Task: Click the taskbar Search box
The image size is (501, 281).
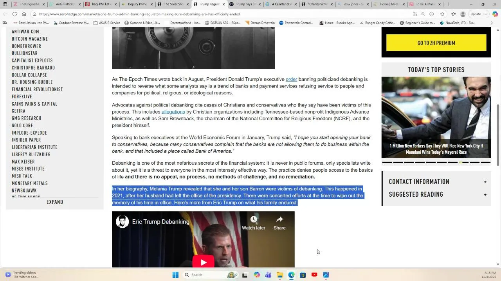Action: tap(211, 275)
